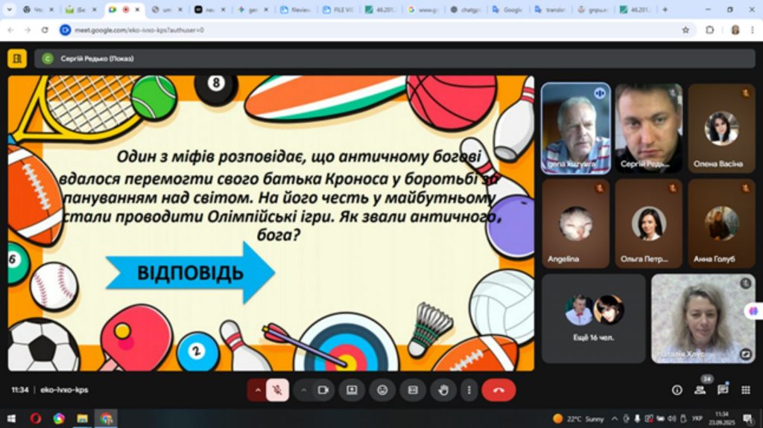This screenshot has width=763, height=428.
Task: Hang up with the red leave call button
Action: coord(498,390)
